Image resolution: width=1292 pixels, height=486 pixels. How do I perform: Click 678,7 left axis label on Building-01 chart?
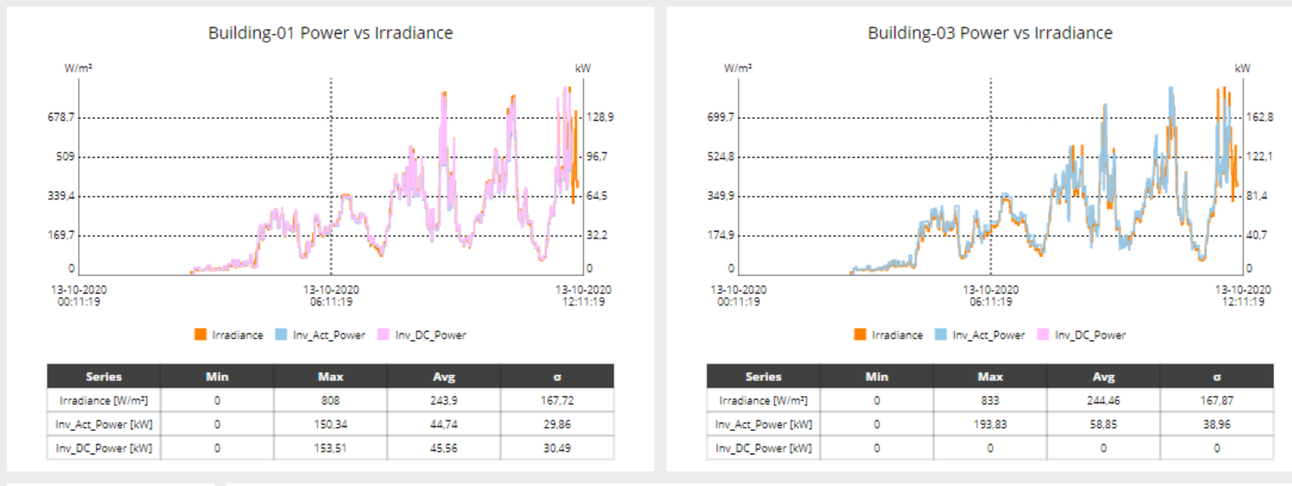point(61,117)
